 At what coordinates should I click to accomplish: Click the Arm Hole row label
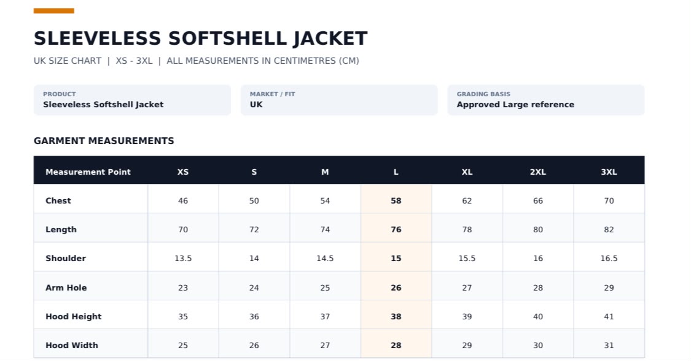[66, 287]
